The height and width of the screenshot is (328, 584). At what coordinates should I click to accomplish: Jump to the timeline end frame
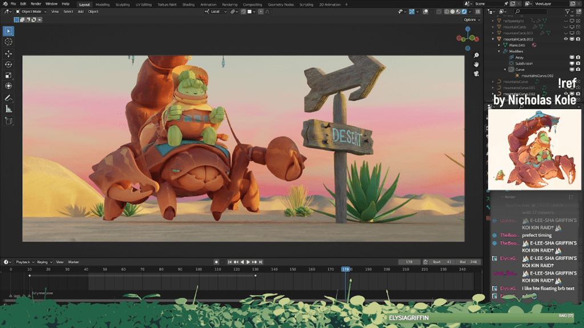pos(261,262)
